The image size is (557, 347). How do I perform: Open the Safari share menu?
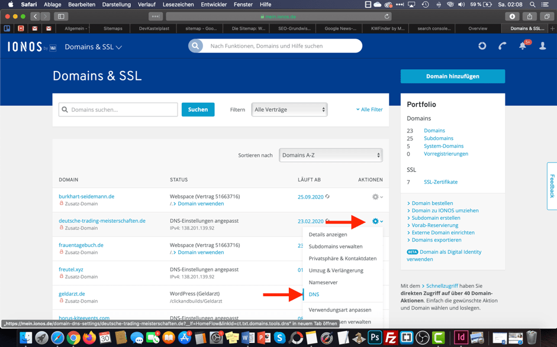530,17
